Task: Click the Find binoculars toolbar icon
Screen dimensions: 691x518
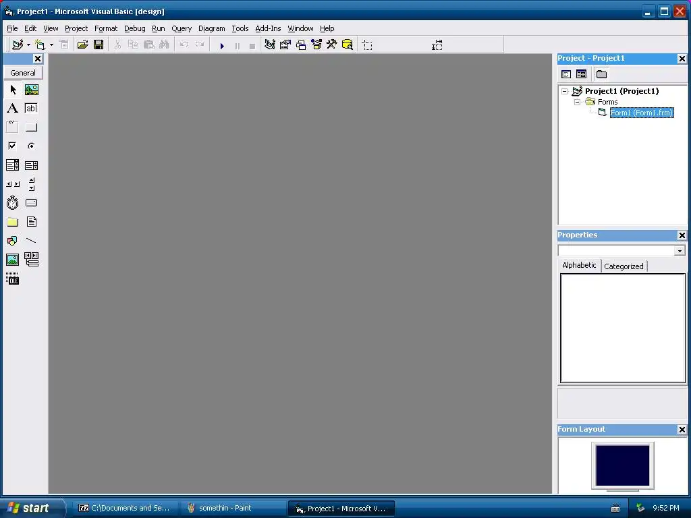Action: tap(165, 45)
